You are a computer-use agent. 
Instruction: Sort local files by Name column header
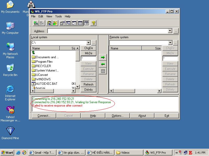click(x=45, y=48)
